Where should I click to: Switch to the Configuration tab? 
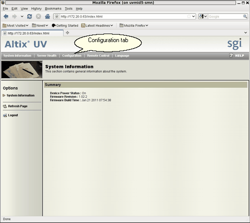(72, 56)
